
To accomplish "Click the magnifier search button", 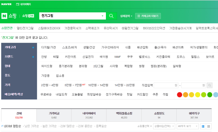I will pos(111,16).
